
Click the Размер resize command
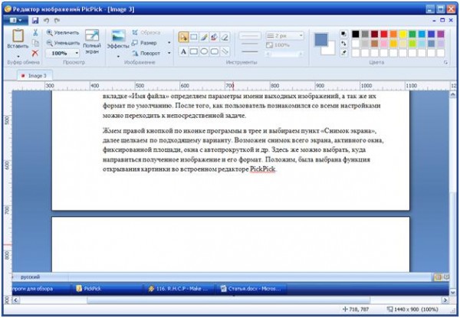coord(144,43)
